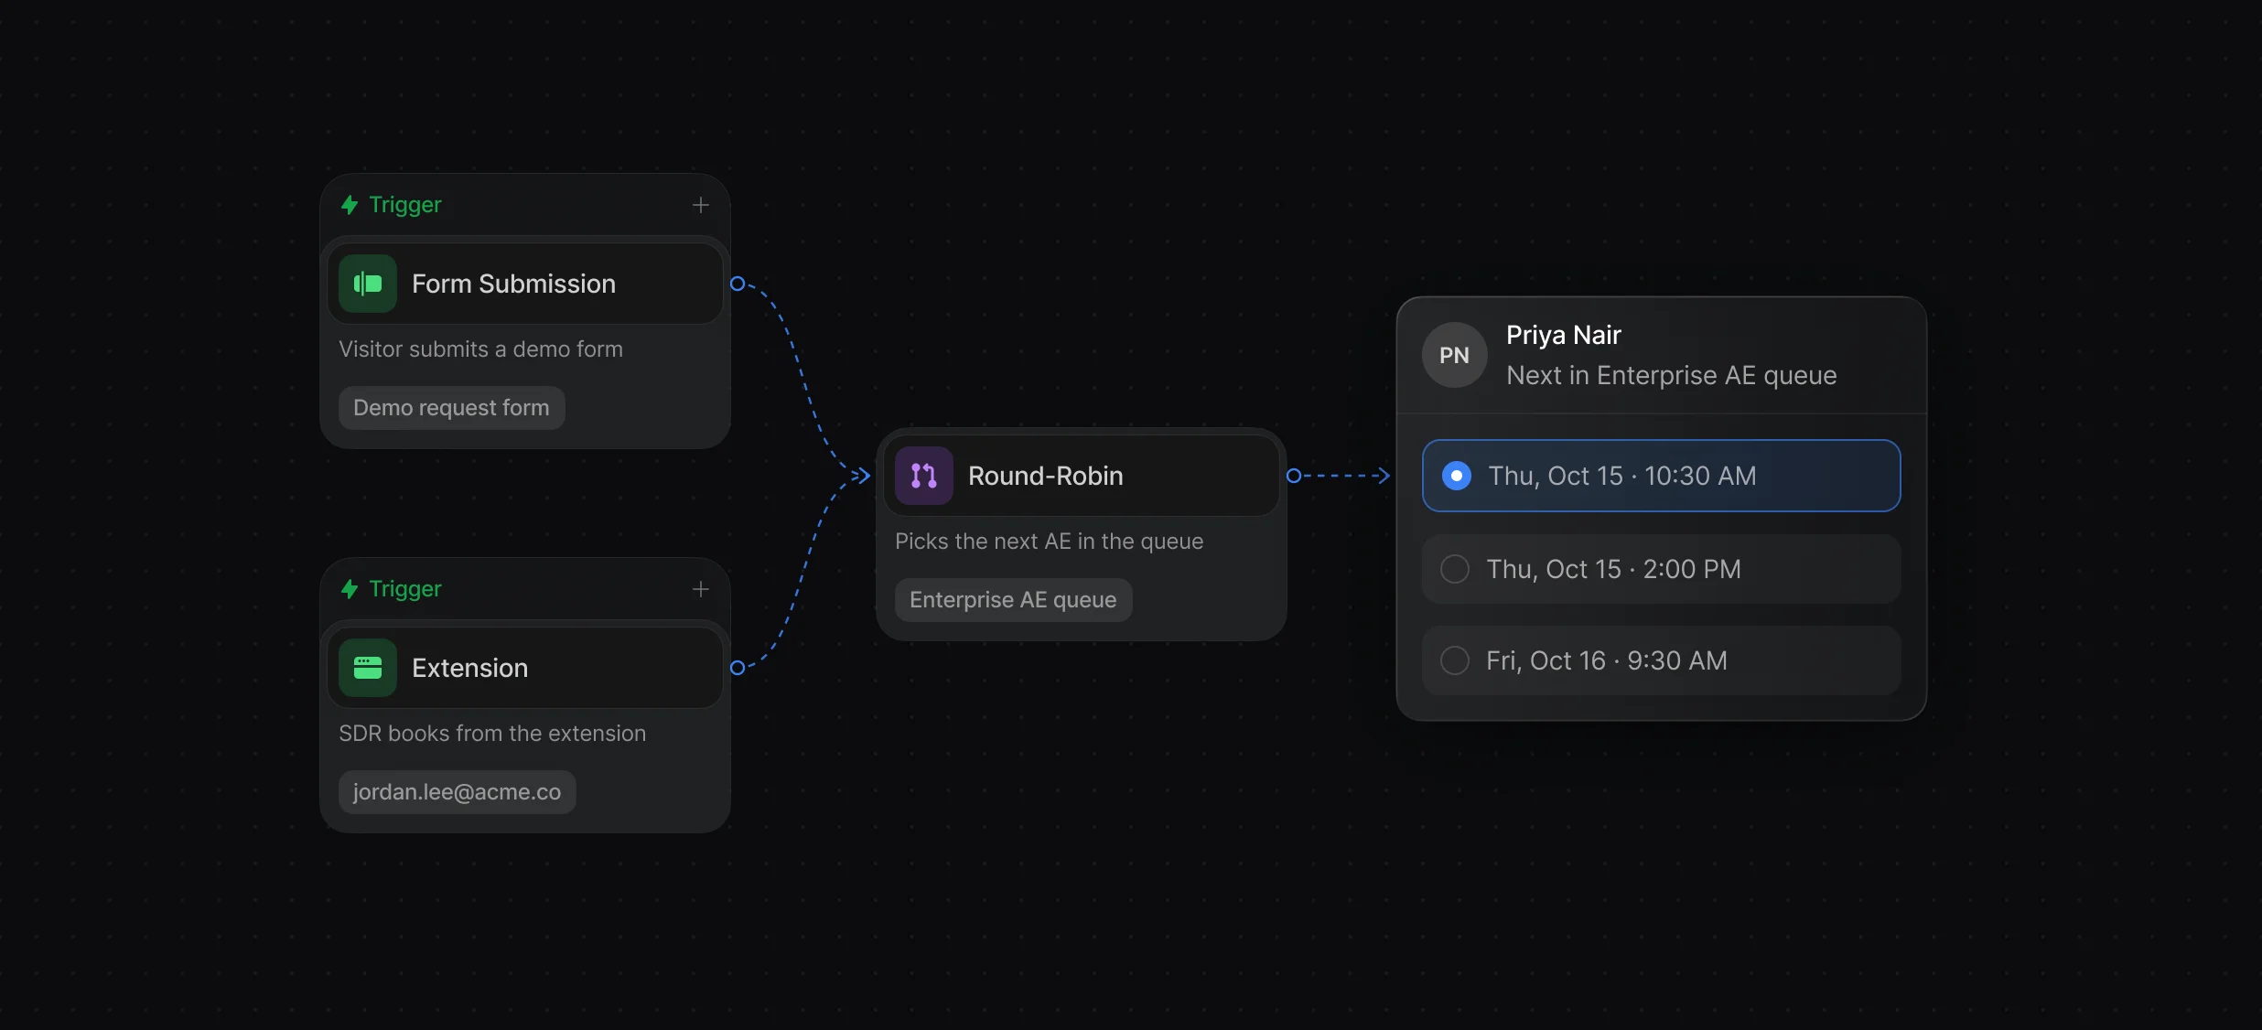Click the PN avatar for Priya Nair
This screenshot has height=1030, width=2262.
point(1455,355)
